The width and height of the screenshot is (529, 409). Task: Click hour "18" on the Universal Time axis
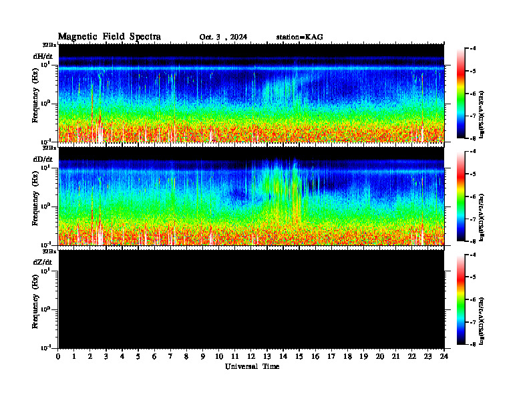[x=347, y=356]
